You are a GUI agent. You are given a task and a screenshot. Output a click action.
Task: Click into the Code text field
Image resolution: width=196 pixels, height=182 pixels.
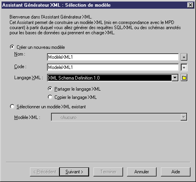click(x=113, y=67)
